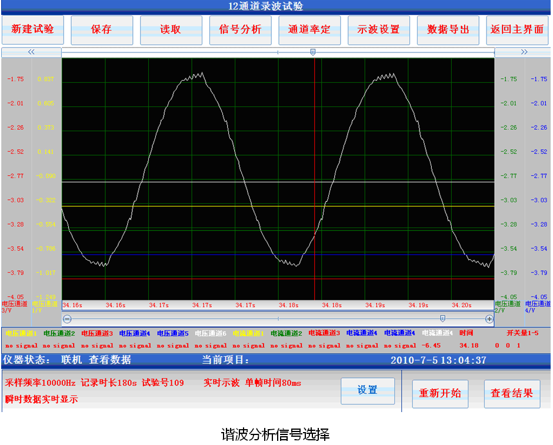
Task: Select the yellow 电流通道1 channel label
Action: [248, 333]
